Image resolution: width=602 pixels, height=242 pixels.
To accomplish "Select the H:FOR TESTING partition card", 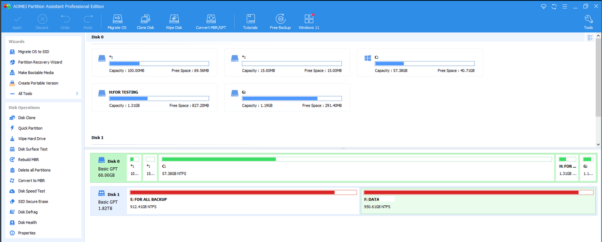I will coord(154,97).
